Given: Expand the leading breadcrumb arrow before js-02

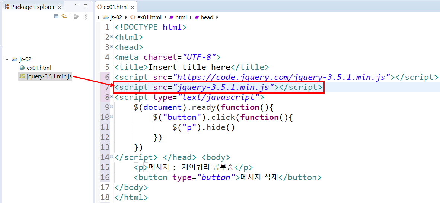Looking at the screenshot, I should coord(99,17).
